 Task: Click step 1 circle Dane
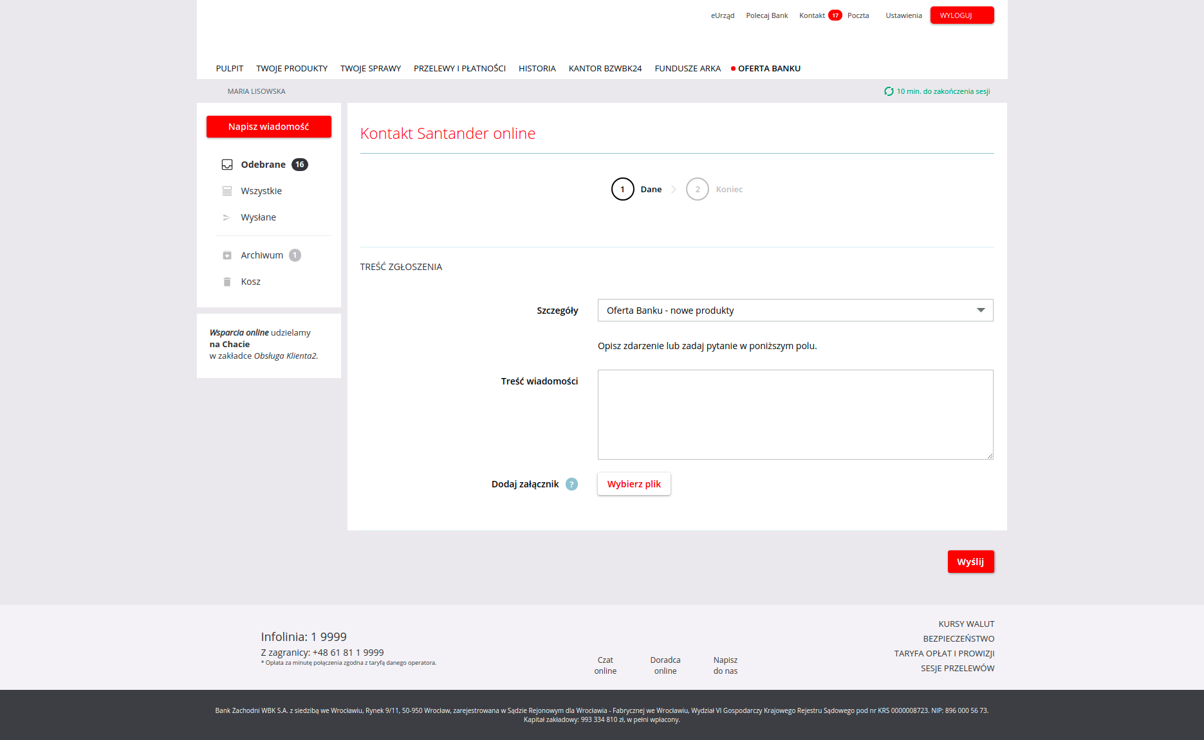coord(622,189)
